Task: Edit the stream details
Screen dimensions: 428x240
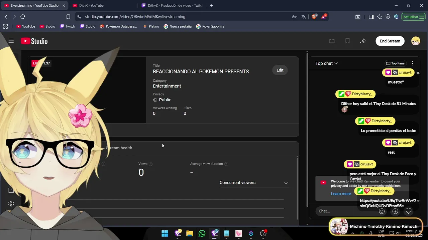Action: (x=280, y=70)
